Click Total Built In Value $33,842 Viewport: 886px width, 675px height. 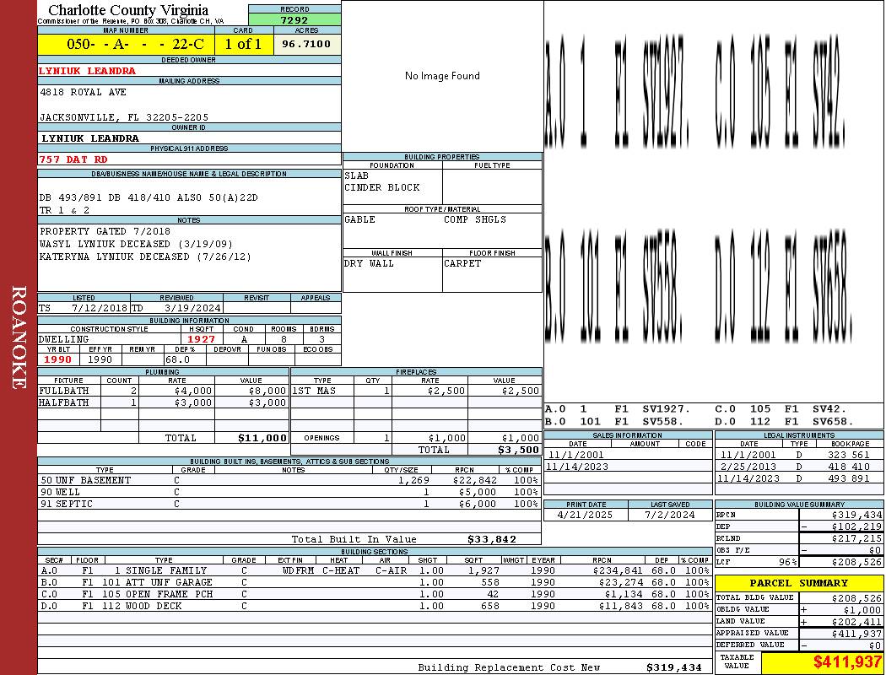tap(492, 539)
